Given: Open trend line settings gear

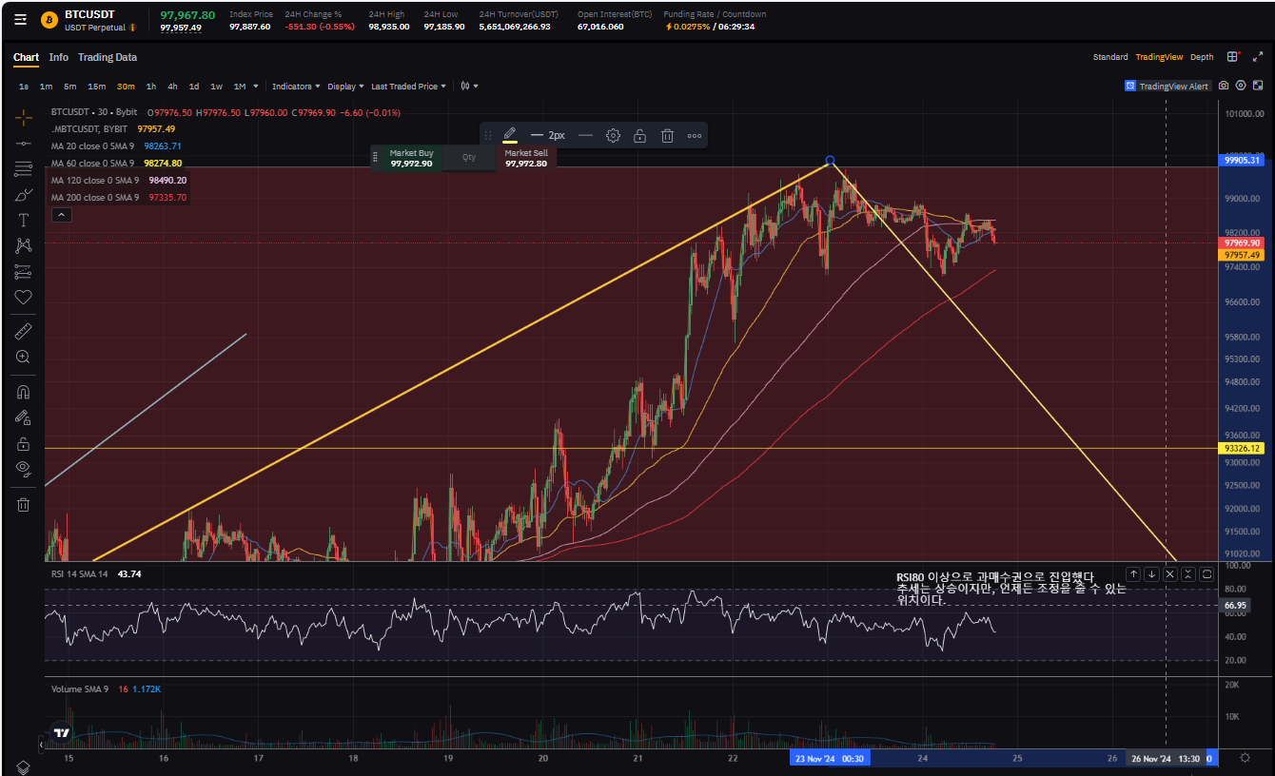Looking at the screenshot, I should [x=613, y=135].
